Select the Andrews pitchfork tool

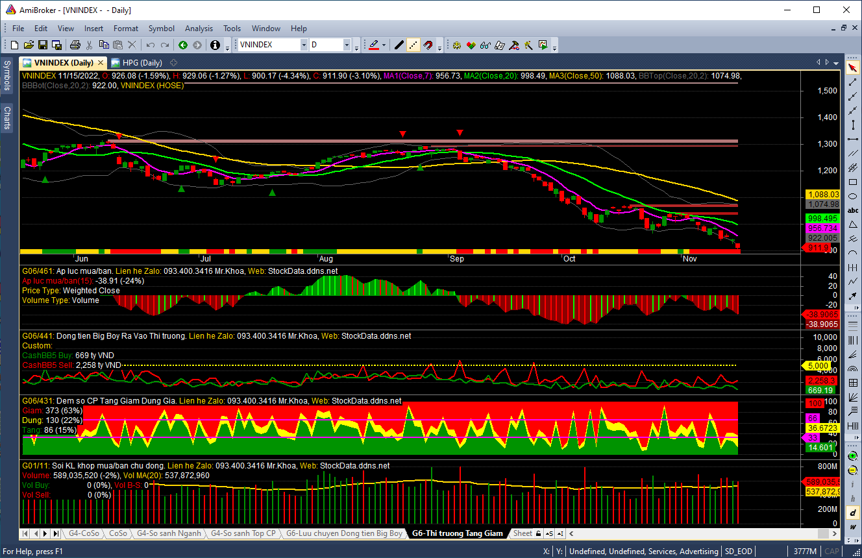852,238
